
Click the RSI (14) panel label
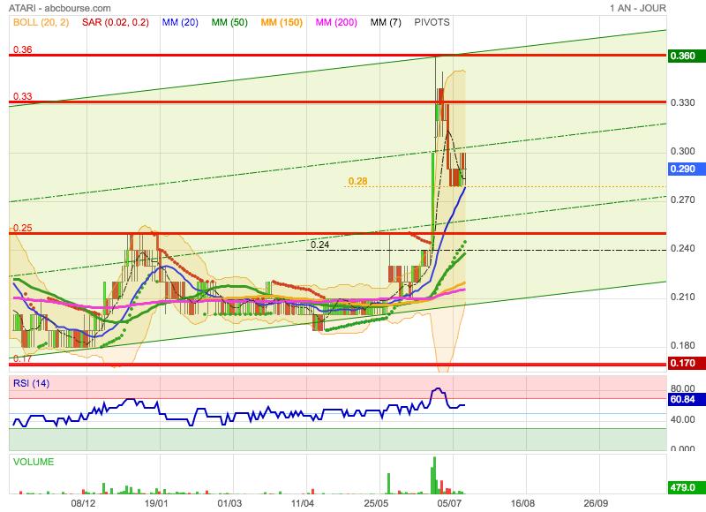point(31,383)
